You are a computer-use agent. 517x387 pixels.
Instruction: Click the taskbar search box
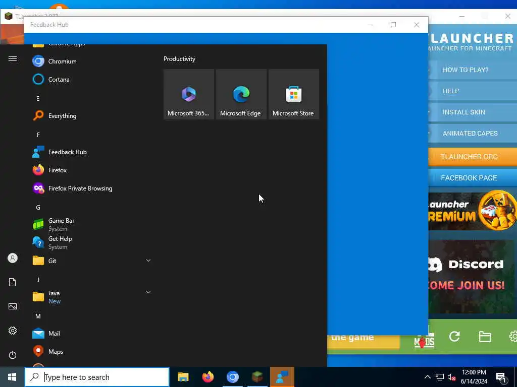coord(97,377)
